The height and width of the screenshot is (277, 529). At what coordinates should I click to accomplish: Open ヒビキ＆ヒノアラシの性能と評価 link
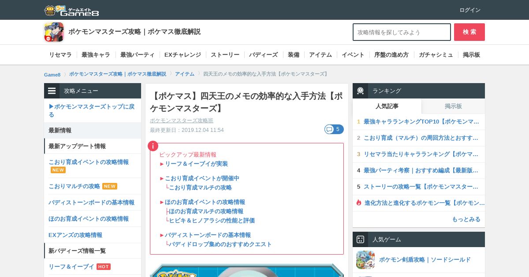212,220
